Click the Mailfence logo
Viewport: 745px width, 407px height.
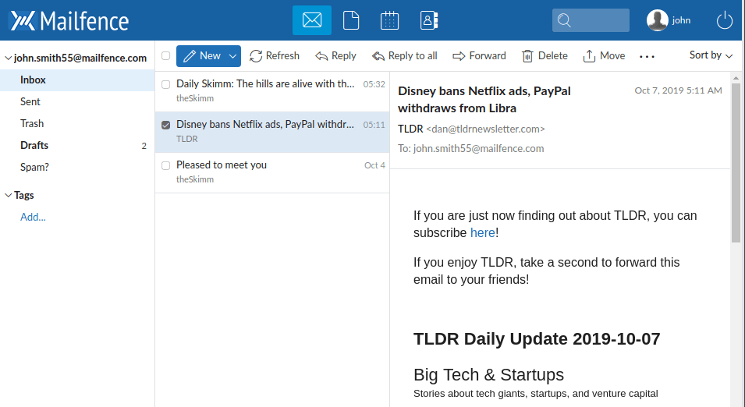pyautogui.click(x=69, y=21)
